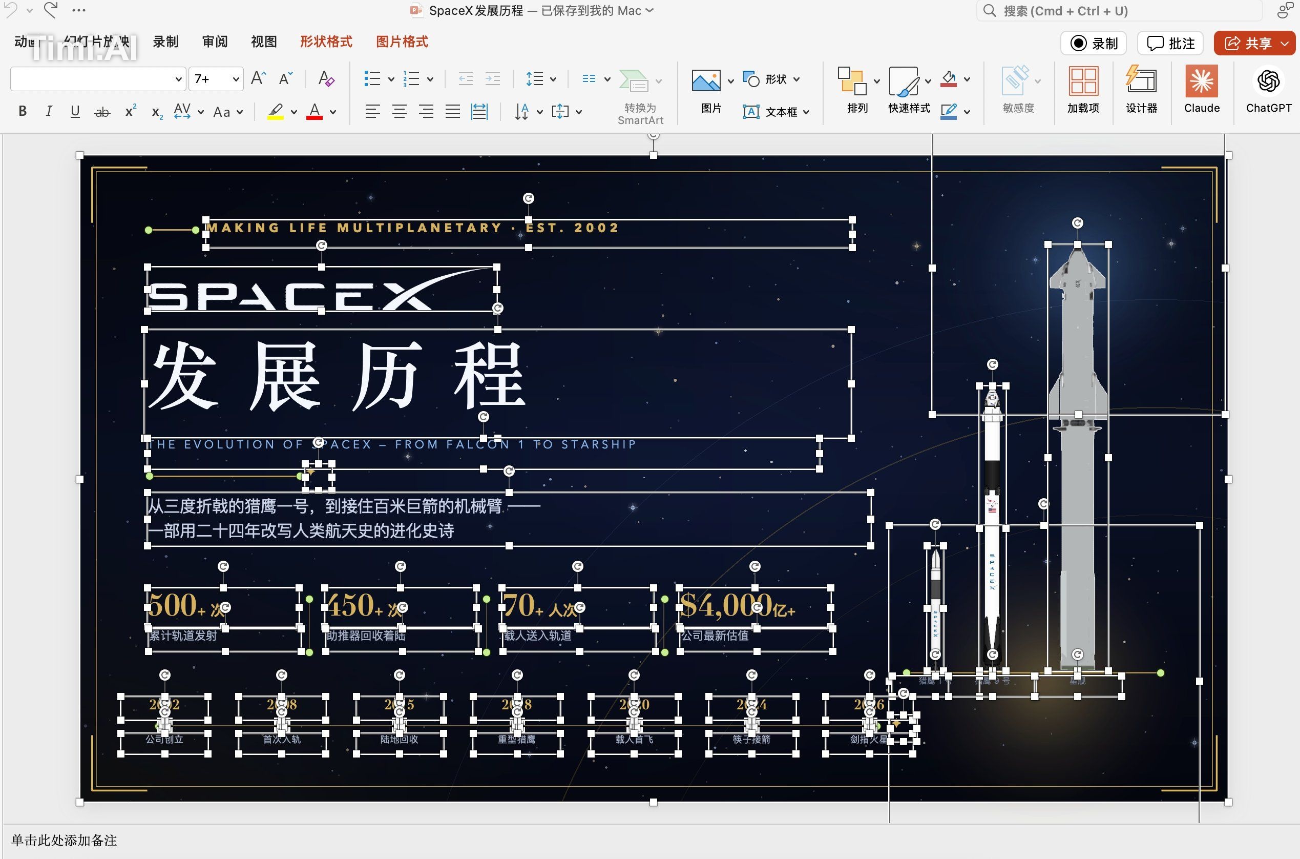Insert a text box (文本框)
Viewport: 1300px width, 859px height.
click(775, 112)
